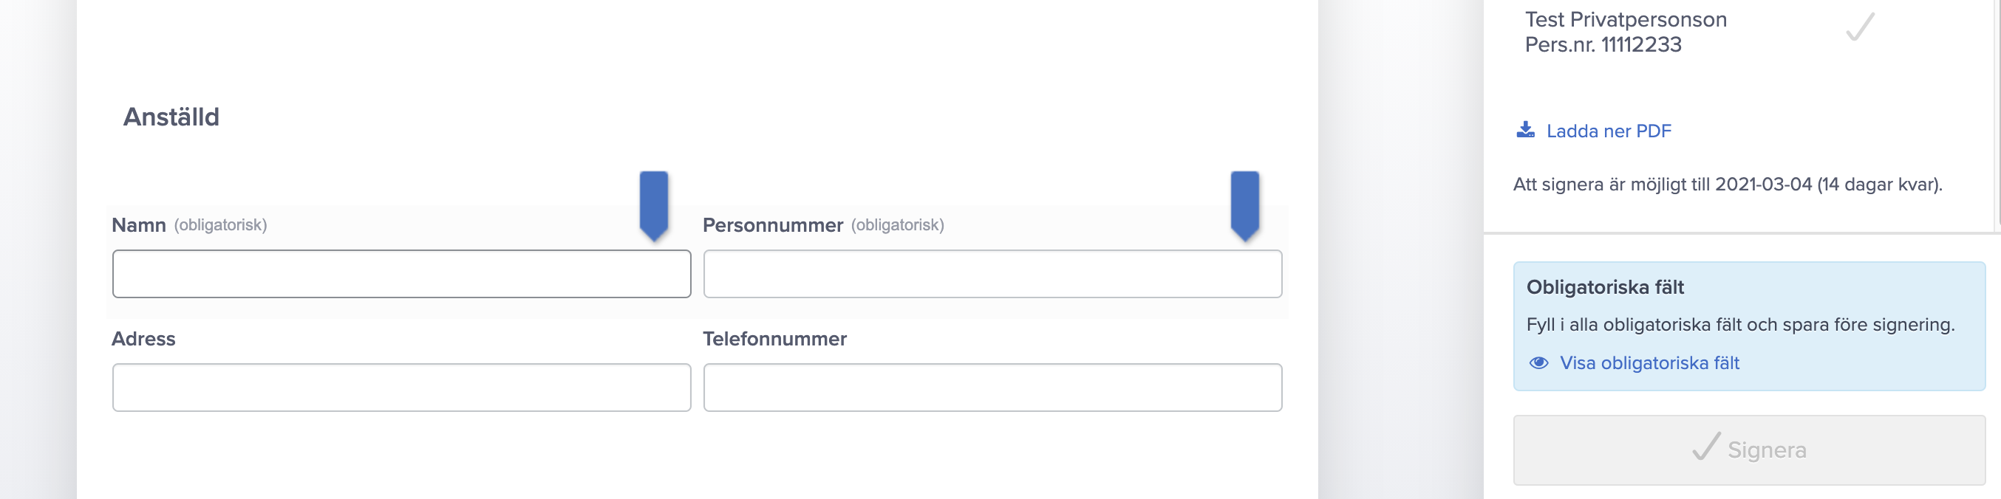Click the Signera button
Viewport: 2001px width, 499px height.
click(x=1748, y=450)
